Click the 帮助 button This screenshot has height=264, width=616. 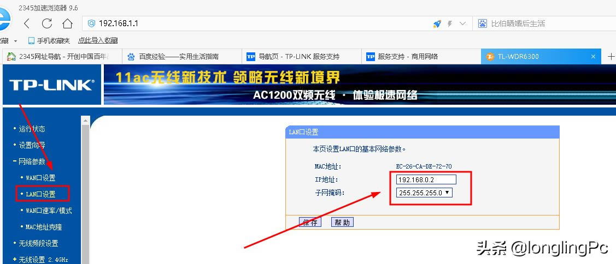click(342, 222)
